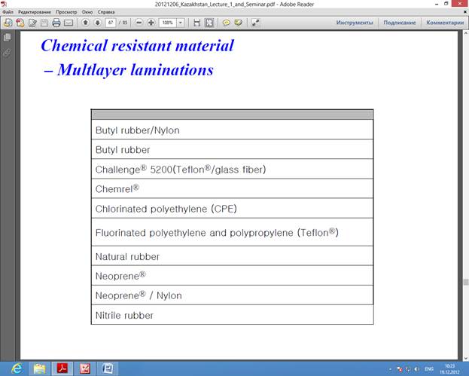The image size is (469, 376).
Task: Open the Редактирование menu
Action: point(35,12)
